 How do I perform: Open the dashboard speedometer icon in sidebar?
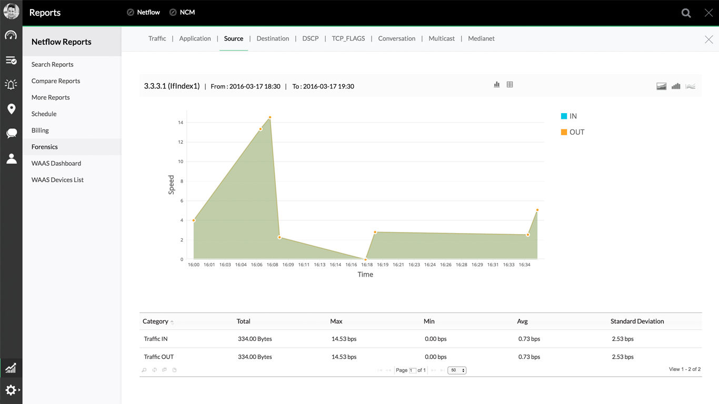pyautogui.click(x=11, y=35)
